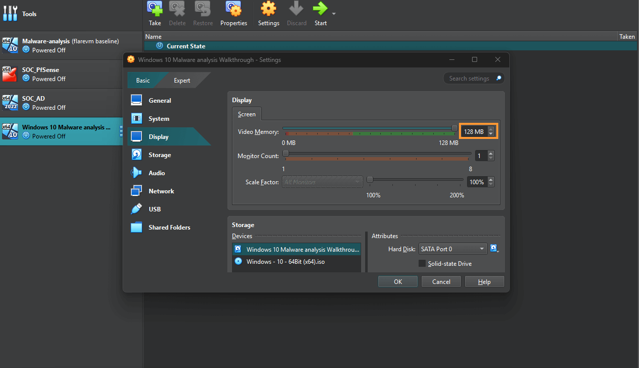Click the Delete snapshot toolbar button
Viewport: 639px width, 368px height.
tap(177, 14)
